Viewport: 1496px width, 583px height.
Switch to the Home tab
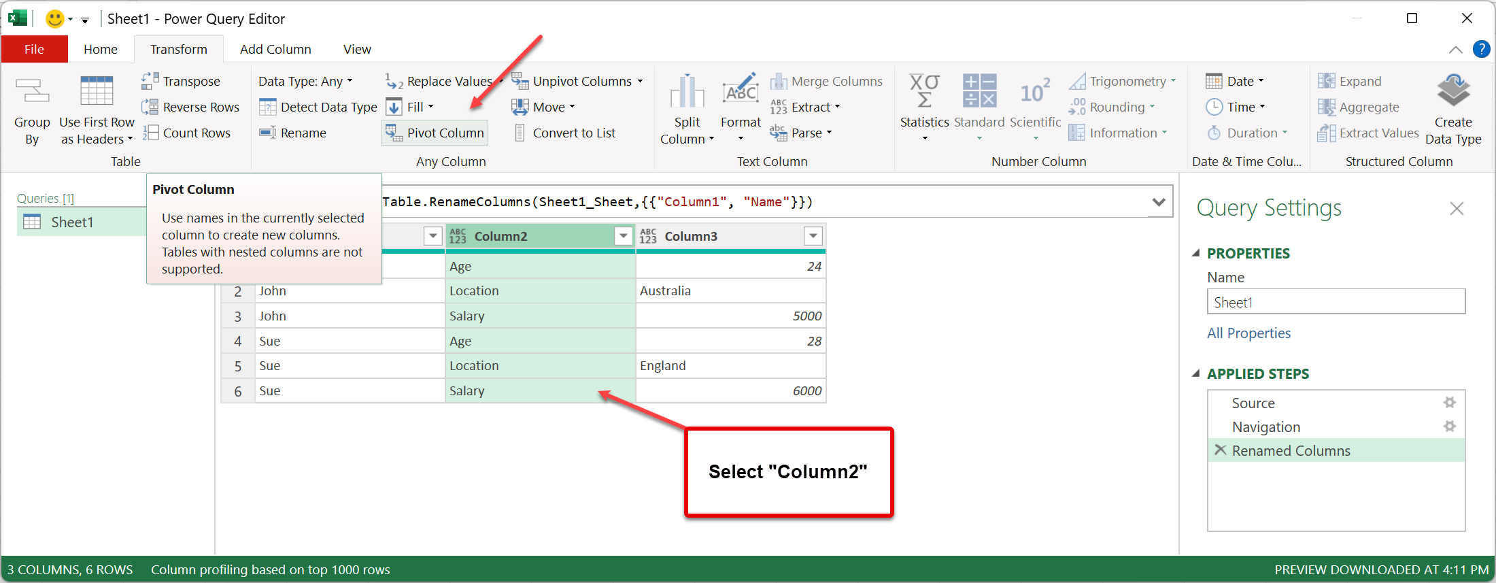pos(101,49)
